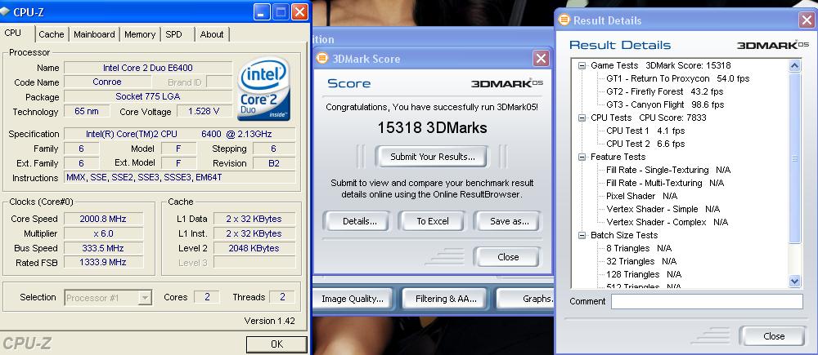Select GT2 - Firefly Forest row

[x=664, y=91]
